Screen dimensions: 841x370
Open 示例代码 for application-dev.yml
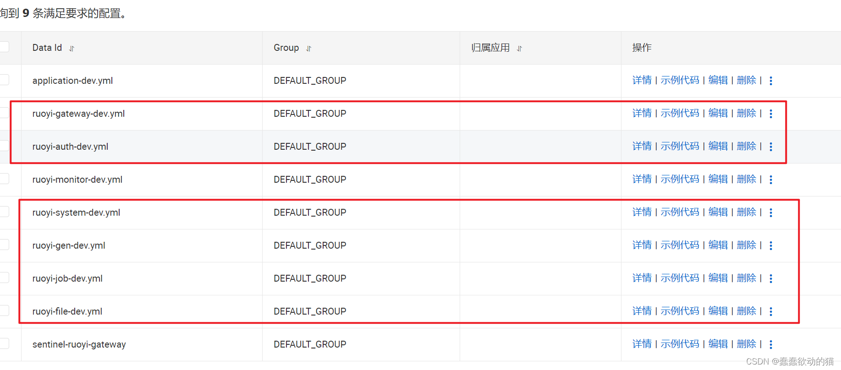(680, 80)
